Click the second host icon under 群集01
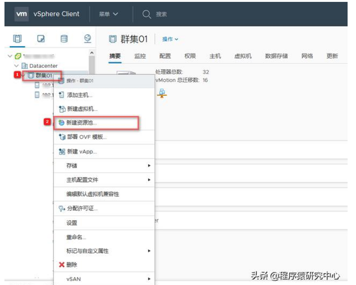The image size is (356, 285). [x=37, y=94]
